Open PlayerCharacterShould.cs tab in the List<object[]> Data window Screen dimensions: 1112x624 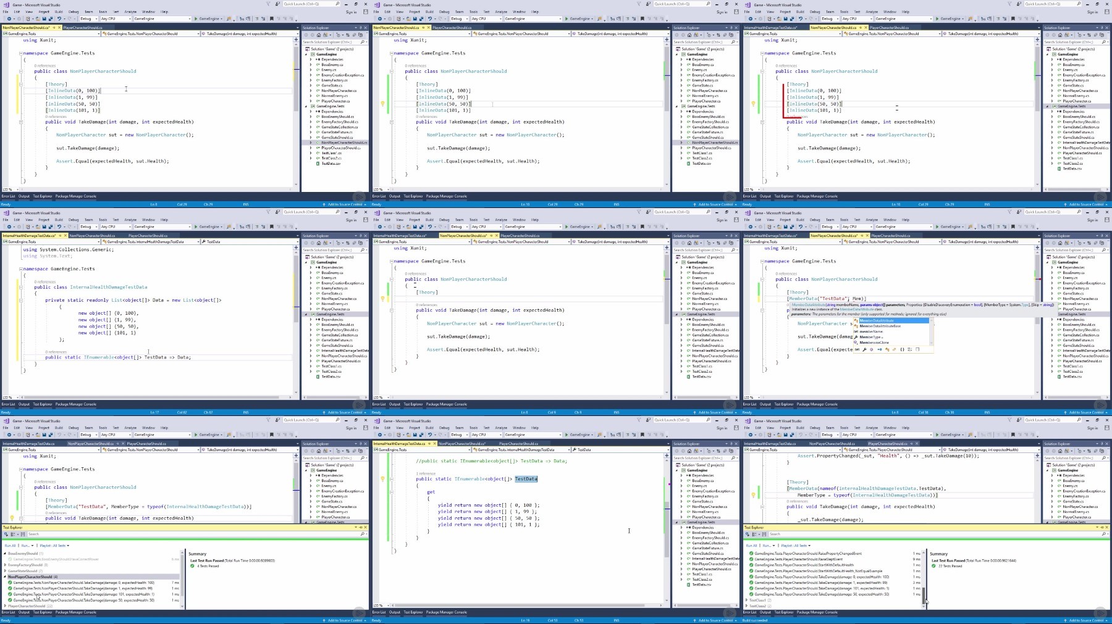pos(148,235)
